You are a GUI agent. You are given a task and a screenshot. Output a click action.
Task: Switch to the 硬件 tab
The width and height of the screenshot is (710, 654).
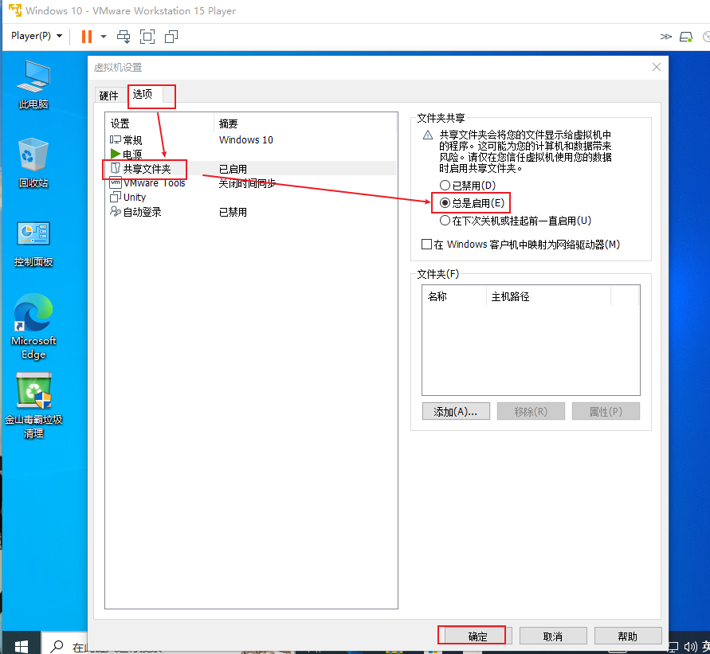tap(108, 96)
